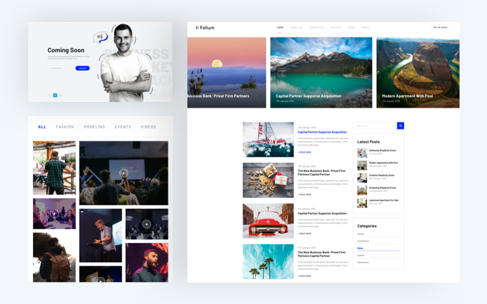This screenshot has height=304, width=487.
Task: Play the large conference audience video
Action: pos(123,173)
